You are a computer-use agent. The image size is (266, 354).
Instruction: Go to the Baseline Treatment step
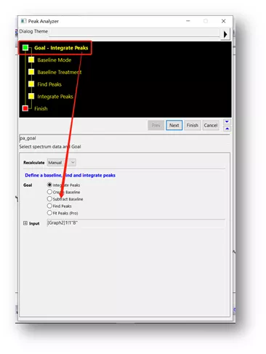click(60, 72)
